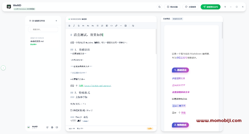Viewport: 249px width, 134px height.
Task: Select the 未命名文章.md file
Action: click(37, 41)
